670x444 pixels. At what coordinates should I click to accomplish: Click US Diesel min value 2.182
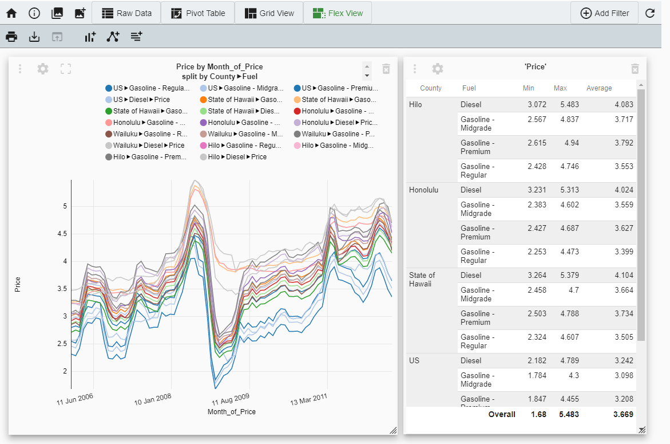(x=537, y=360)
